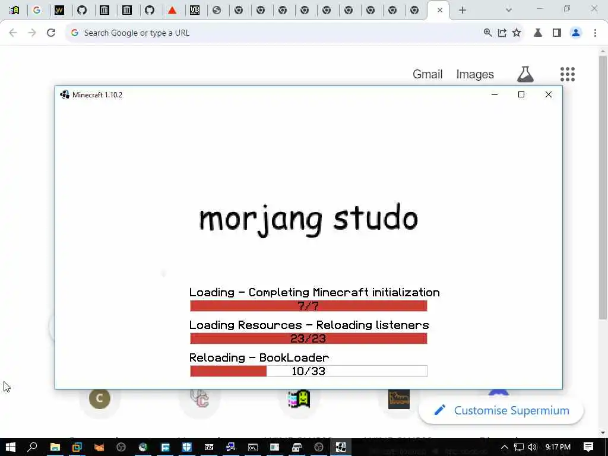
Task: Go forward to the next page
Action: (x=32, y=33)
